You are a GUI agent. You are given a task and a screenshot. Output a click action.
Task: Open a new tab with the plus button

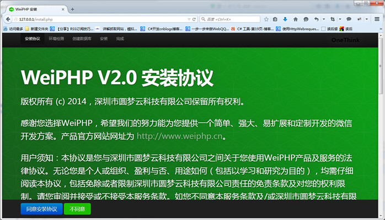coord(72,9)
